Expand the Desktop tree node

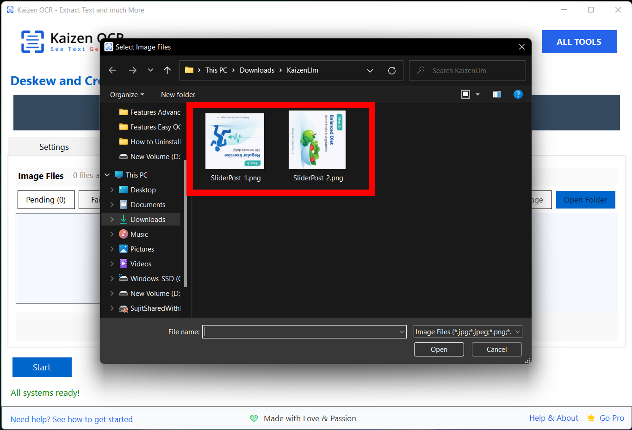(x=112, y=190)
